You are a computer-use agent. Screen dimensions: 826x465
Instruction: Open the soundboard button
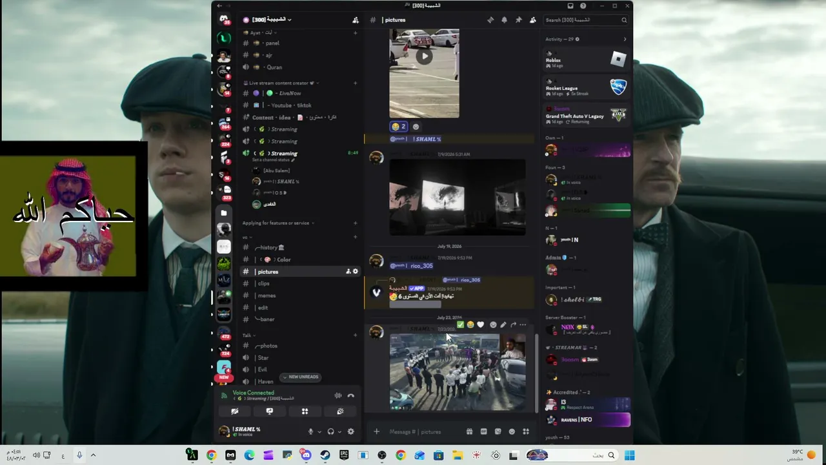point(340,411)
